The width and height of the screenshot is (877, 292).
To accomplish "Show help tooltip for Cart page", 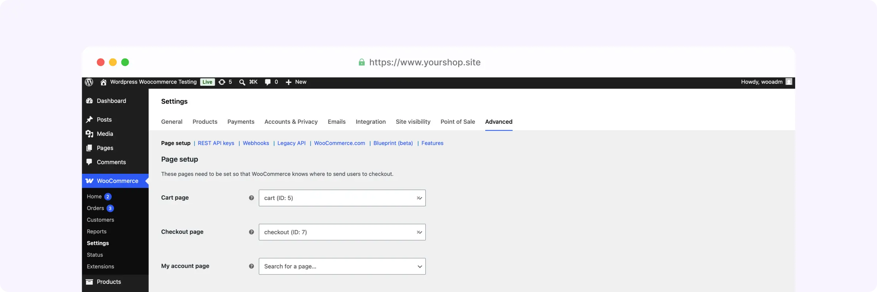I will coord(251,198).
